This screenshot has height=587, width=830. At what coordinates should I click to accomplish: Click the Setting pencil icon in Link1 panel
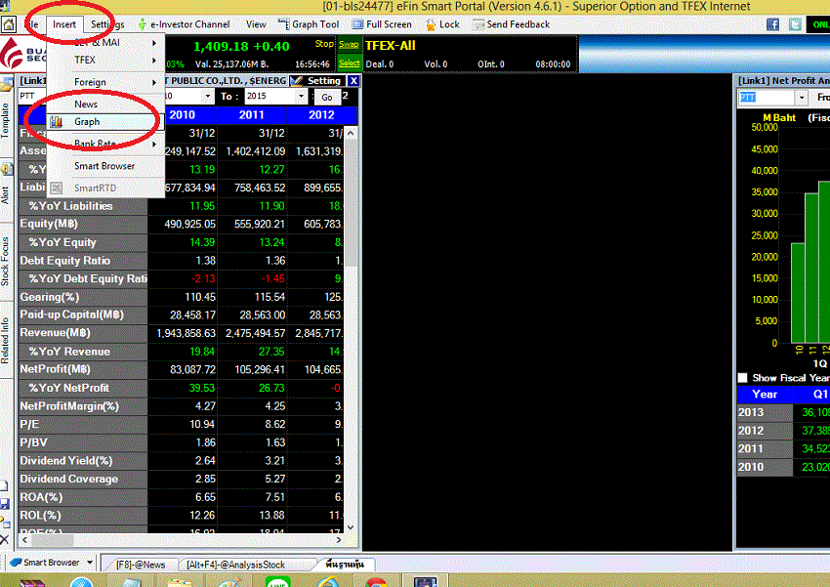pyautogui.click(x=297, y=80)
